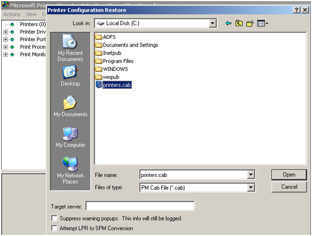Go up one folder level icon
The image size is (312, 236).
[x=239, y=23]
